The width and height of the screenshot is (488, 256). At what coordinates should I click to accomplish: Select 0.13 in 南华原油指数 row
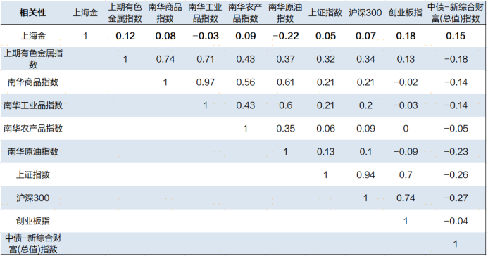pyautogui.click(x=325, y=152)
